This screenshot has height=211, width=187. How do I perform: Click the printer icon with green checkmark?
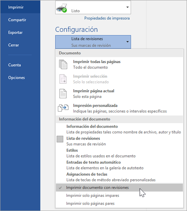(62, 8)
